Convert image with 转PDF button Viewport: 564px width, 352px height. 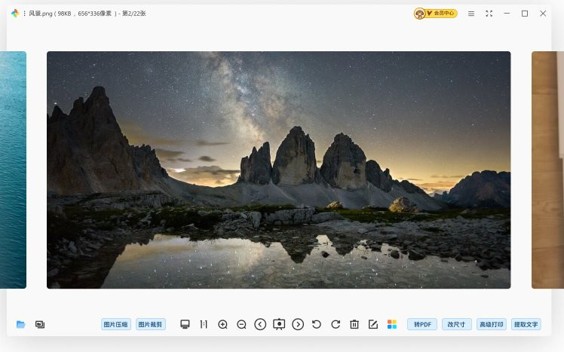(422, 324)
